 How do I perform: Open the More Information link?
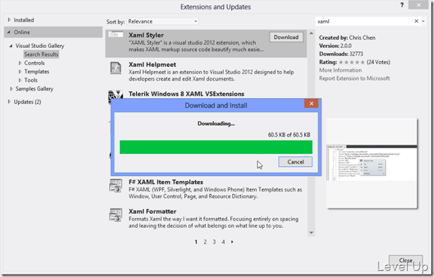[x=340, y=70]
